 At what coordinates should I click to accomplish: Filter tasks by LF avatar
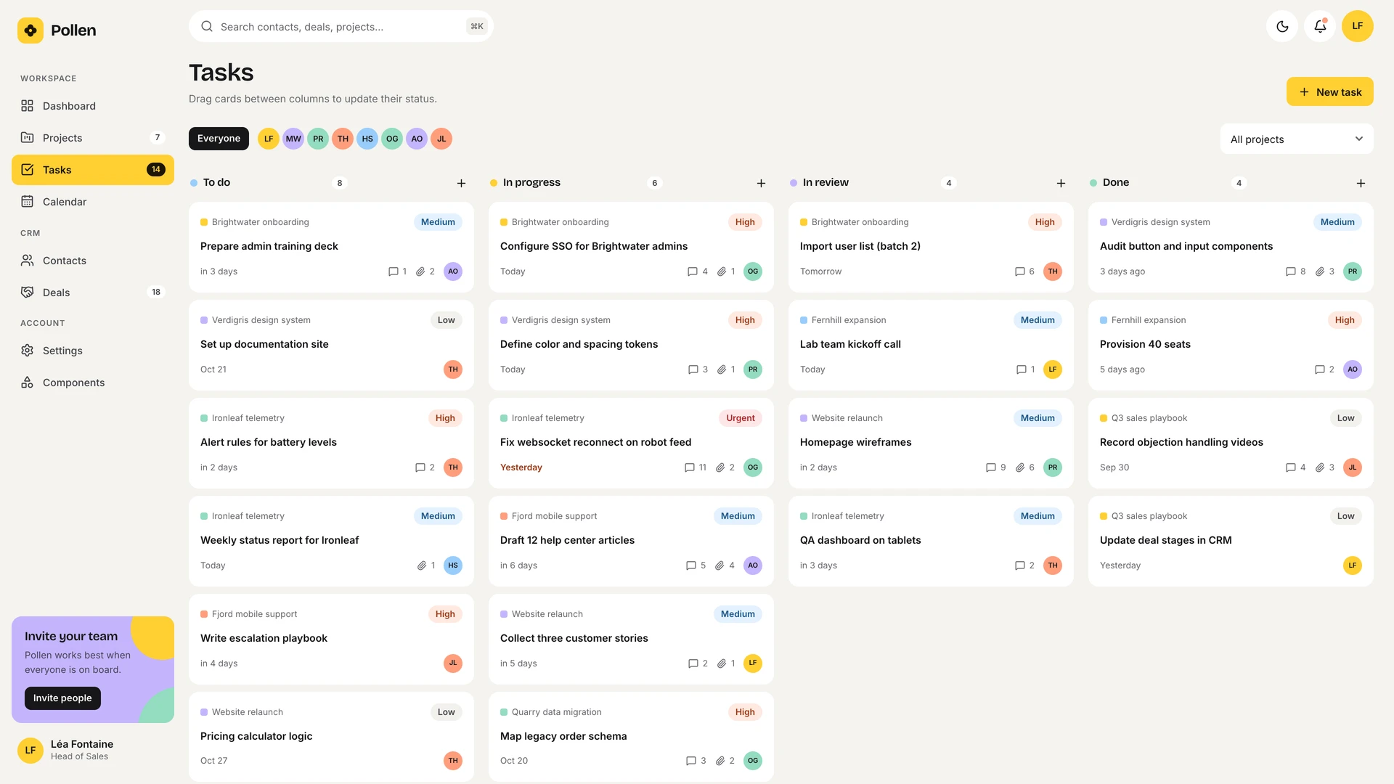(x=269, y=139)
